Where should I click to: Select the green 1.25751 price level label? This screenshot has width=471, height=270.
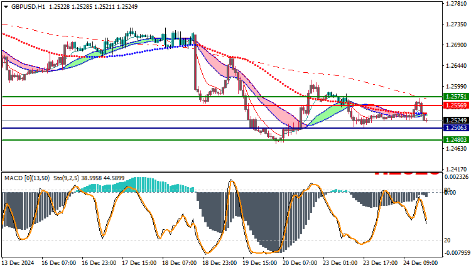pos(456,97)
